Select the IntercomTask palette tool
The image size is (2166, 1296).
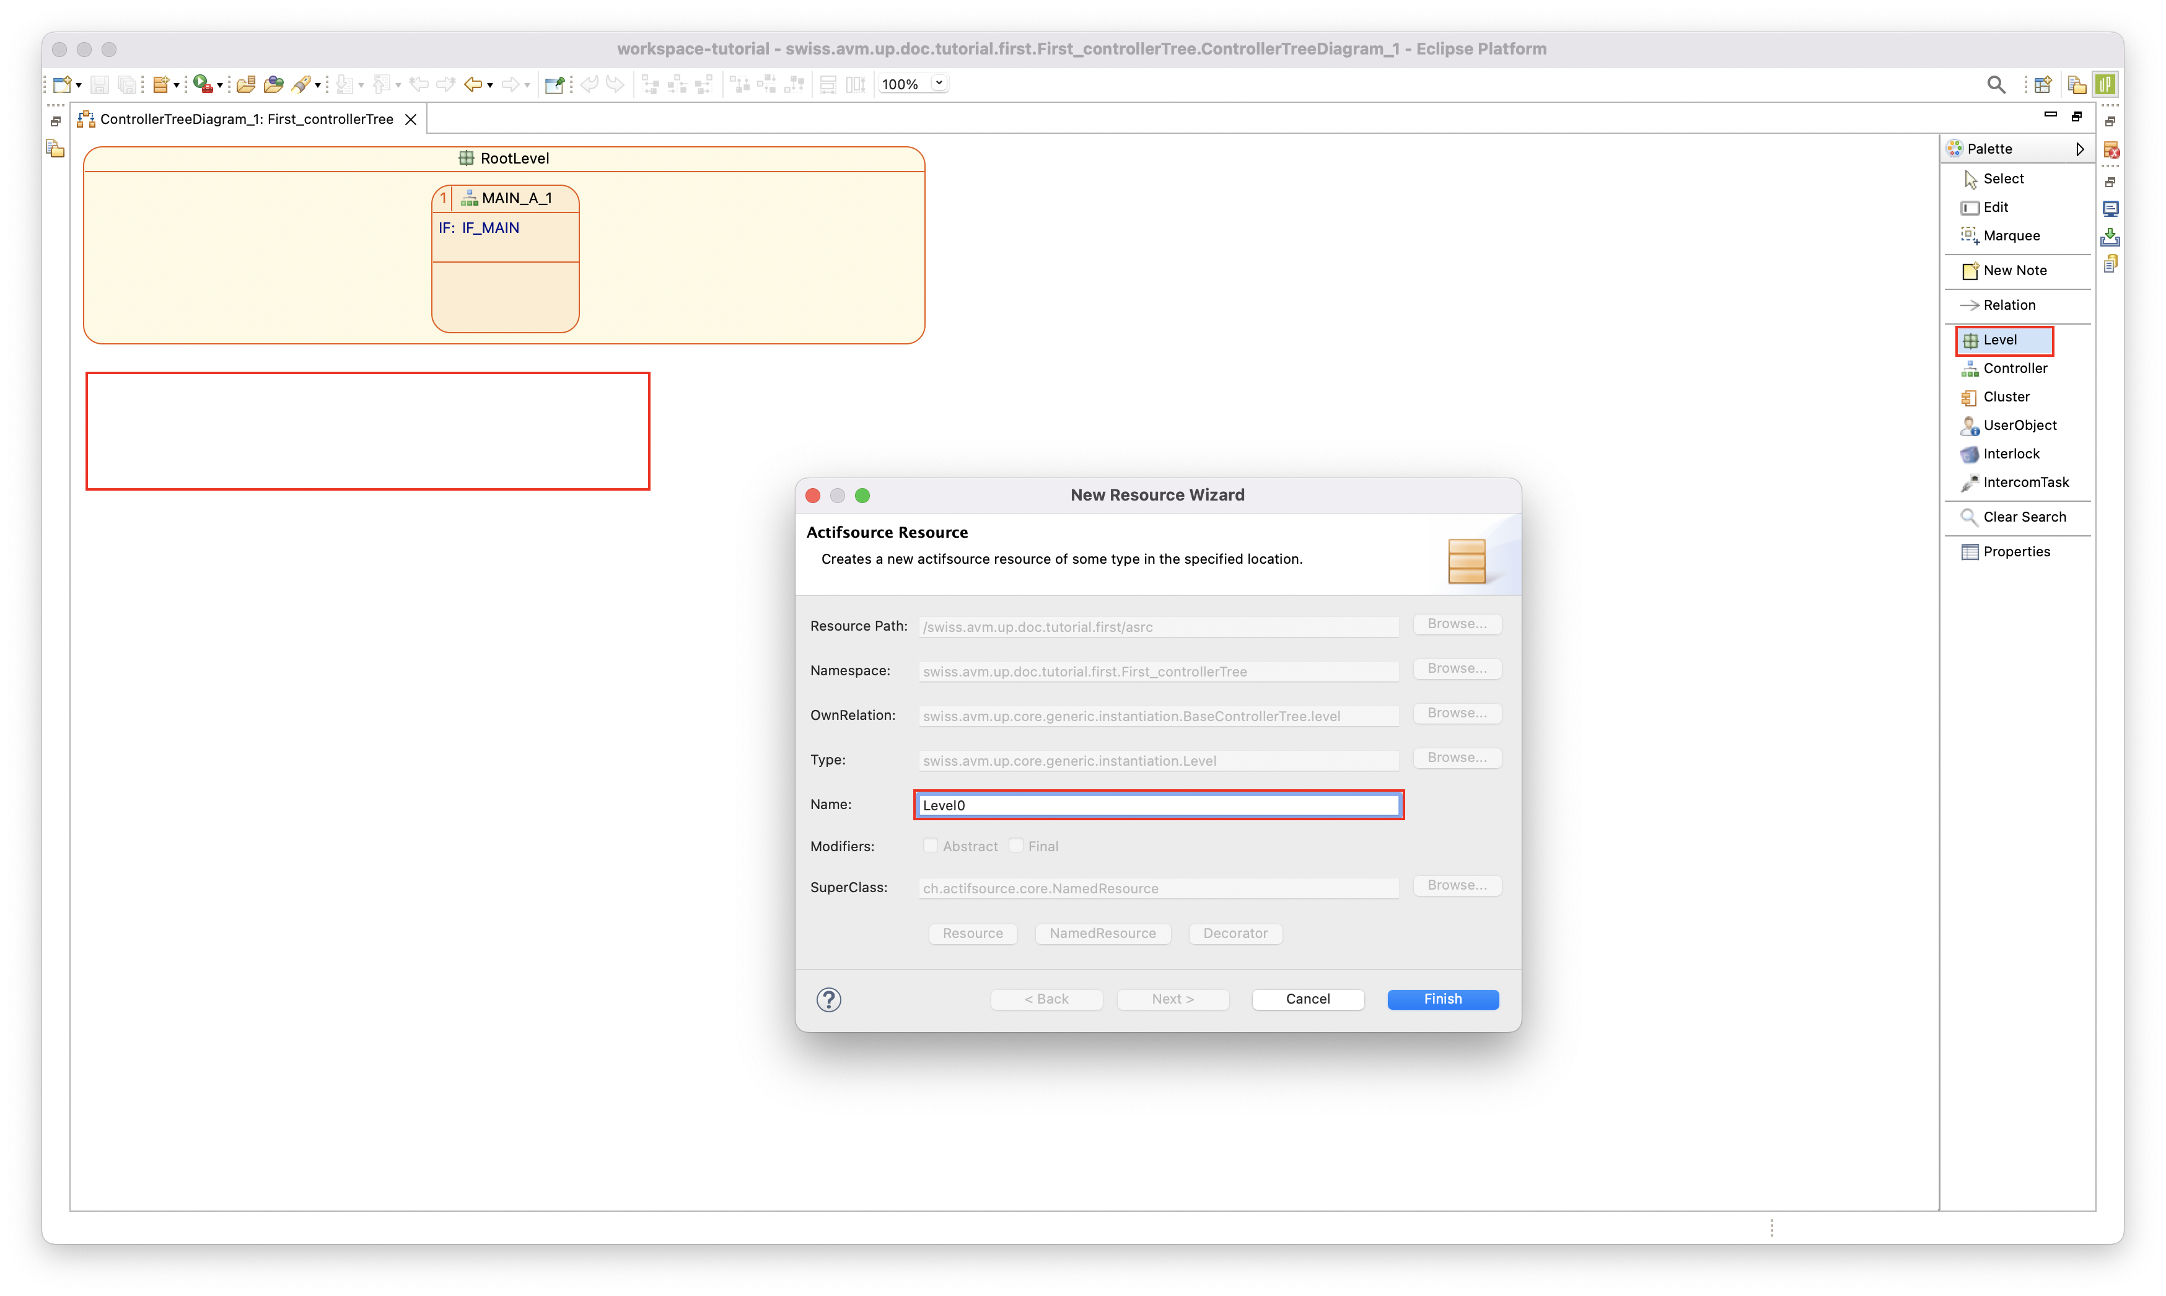click(x=2025, y=482)
